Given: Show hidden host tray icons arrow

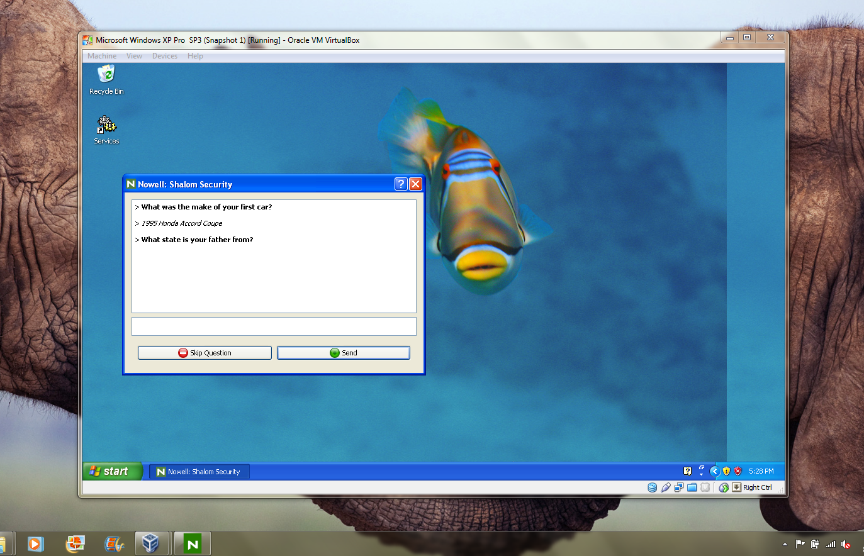Looking at the screenshot, I should (x=785, y=544).
